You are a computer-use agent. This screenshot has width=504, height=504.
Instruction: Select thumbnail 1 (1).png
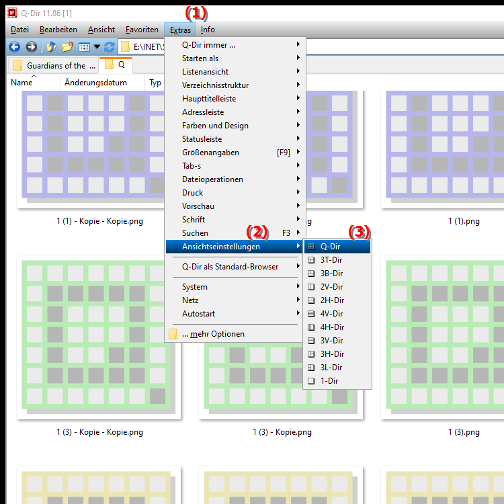click(x=444, y=149)
